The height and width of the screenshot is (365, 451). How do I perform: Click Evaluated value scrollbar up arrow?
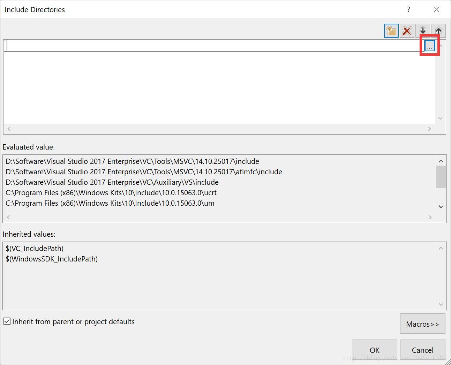441,161
